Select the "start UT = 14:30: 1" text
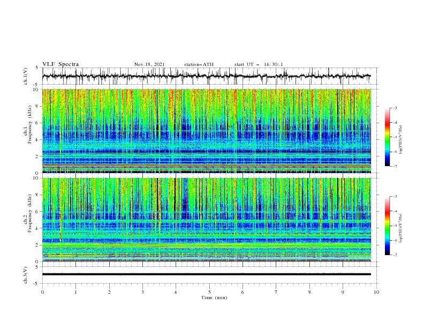The width and height of the screenshot is (424, 328). (259, 64)
